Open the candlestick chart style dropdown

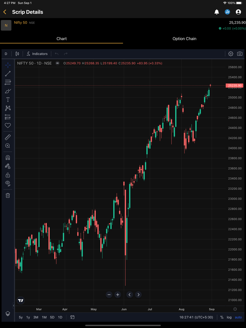tap(17, 54)
